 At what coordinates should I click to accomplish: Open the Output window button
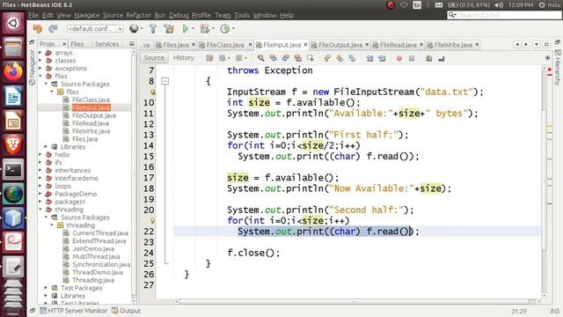127,311
